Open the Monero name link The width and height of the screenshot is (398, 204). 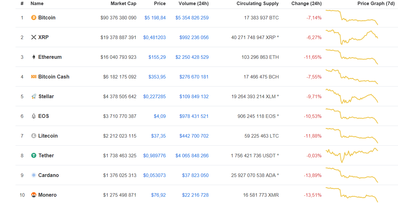47,195
